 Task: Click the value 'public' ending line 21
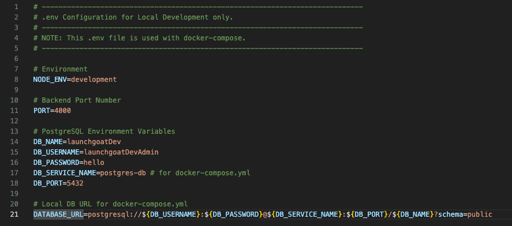[x=480, y=214]
